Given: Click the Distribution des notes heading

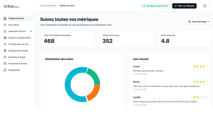Looking at the screenshot, I should [59, 59].
